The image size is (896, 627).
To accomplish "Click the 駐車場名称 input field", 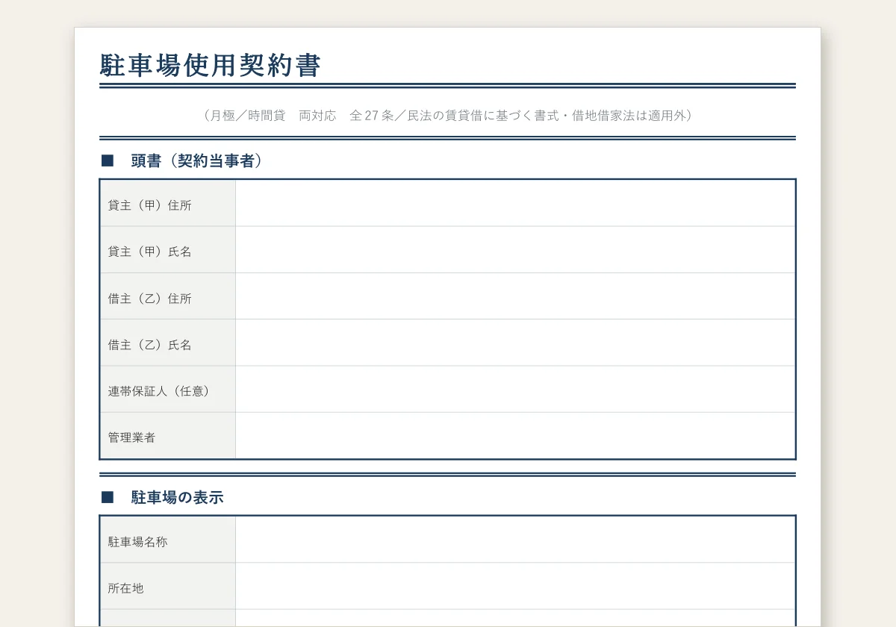I will [x=515, y=540].
